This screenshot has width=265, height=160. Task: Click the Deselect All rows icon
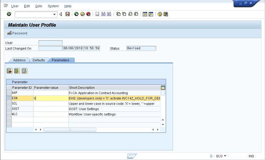(x=24, y=71)
